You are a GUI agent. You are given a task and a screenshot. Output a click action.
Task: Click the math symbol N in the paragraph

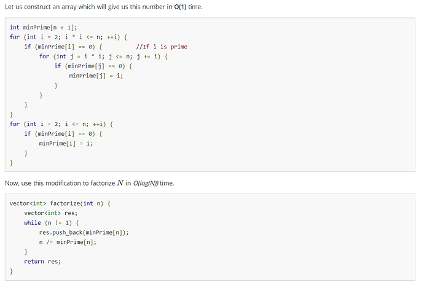(x=120, y=183)
